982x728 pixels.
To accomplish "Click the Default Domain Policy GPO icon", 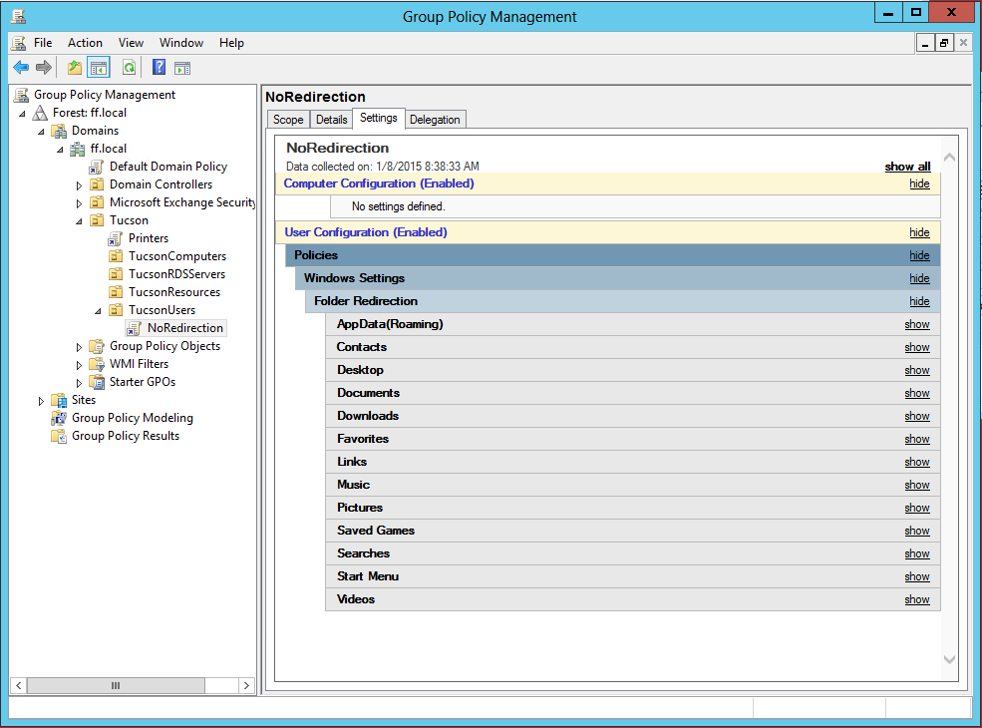I will pyautogui.click(x=97, y=167).
